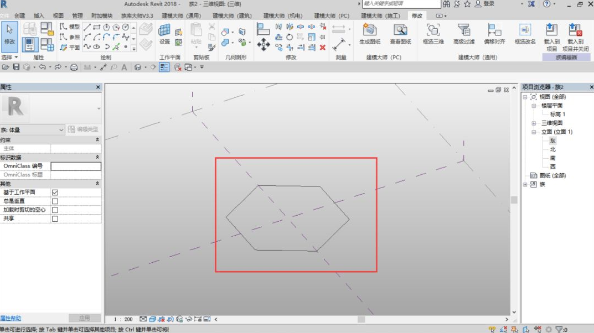Switch to the 创建 ribbon tab
This screenshot has width=594, height=333.
(x=20, y=15)
